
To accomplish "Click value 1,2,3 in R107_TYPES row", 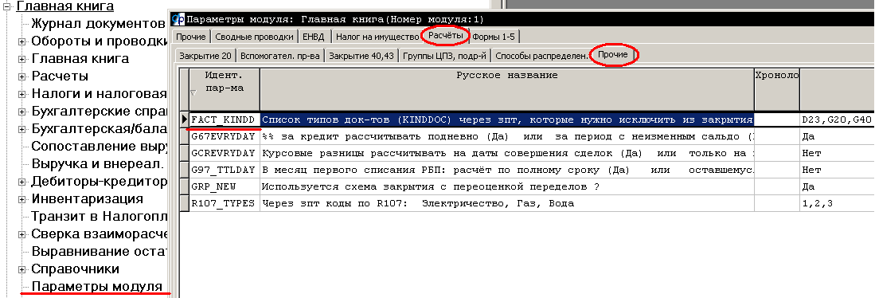I will click(837, 203).
